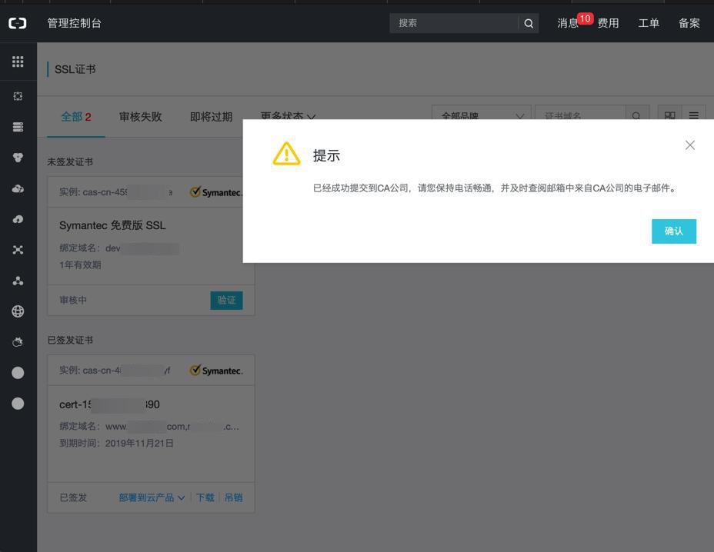The image size is (714, 552).
Task: Expand the 更多状态 dropdown
Action: pyautogui.click(x=288, y=115)
